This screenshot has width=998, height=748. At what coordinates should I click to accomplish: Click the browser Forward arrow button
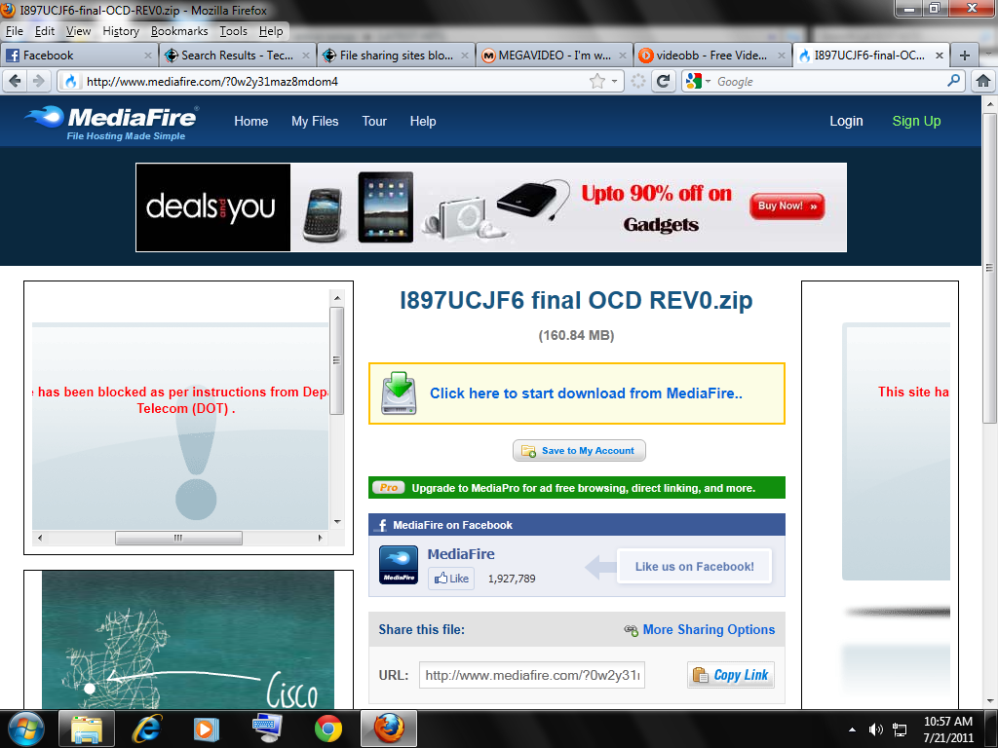click(x=38, y=81)
